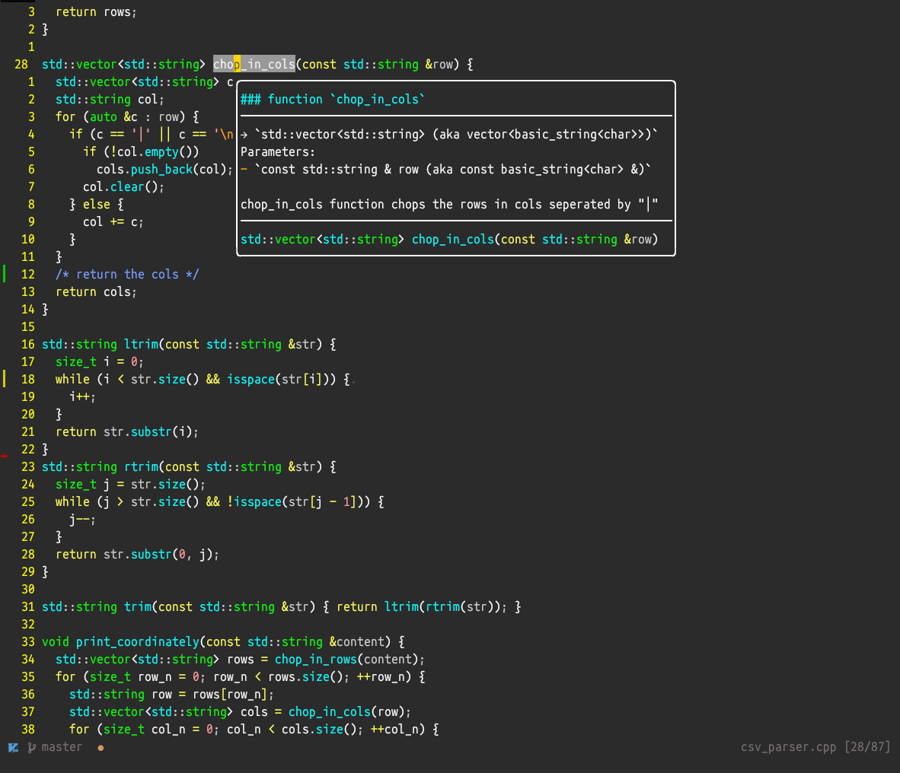Click 'std::string row = rows[row_n];' line
Viewport: 900px width, 773px height.
(x=171, y=694)
